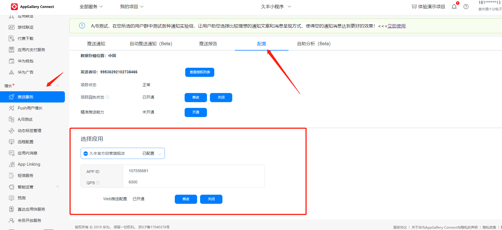The height and width of the screenshot is (230, 502).
Task: Switch to the 自助分析 (Beta) tab
Action: pyautogui.click(x=314, y=44)
